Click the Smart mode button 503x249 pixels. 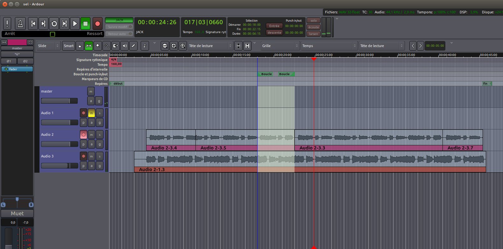pos(68,46)
